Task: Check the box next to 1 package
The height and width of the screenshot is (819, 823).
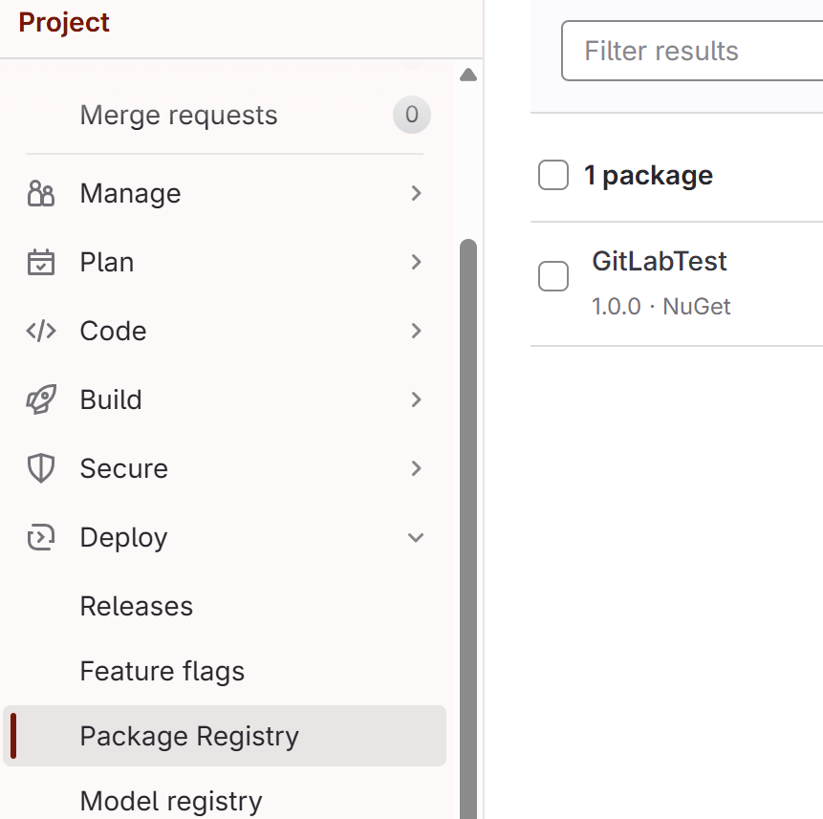Action: click(x=552, y=175)
